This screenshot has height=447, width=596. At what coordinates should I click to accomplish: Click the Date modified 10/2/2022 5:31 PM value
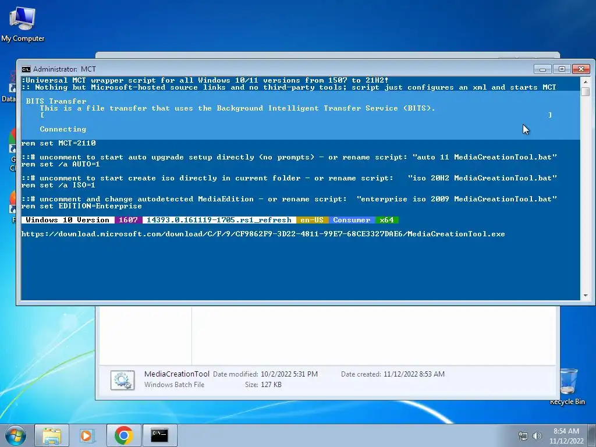[289, 374]
